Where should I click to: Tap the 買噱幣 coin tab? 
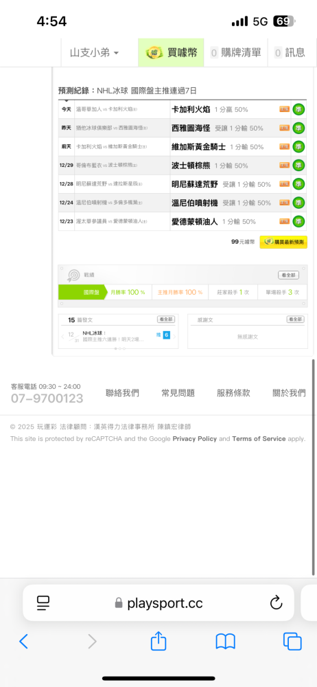pyautogui.click(x=172, y=53)
